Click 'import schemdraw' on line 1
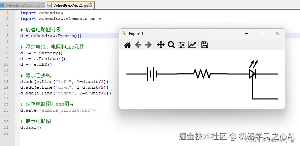Screen dimensions: 300x146 [42, 13]
